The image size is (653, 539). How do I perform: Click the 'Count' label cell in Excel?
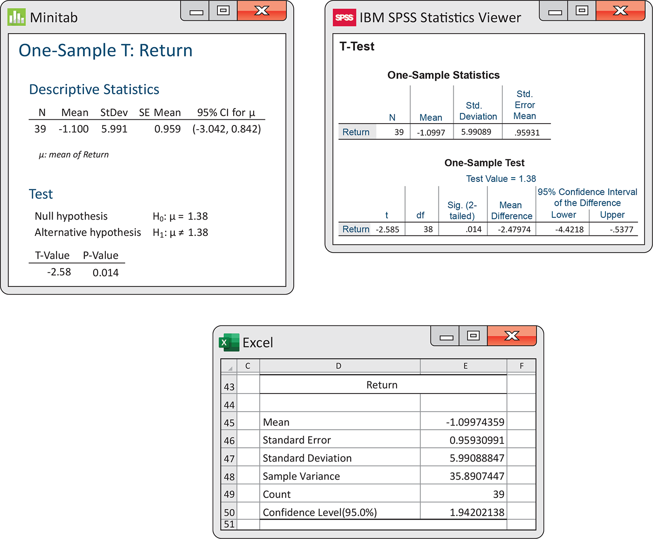(340, 494)
